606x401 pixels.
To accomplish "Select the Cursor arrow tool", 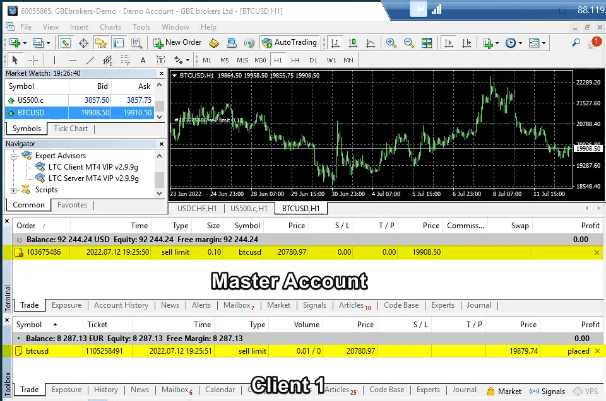I will [15, 60].
